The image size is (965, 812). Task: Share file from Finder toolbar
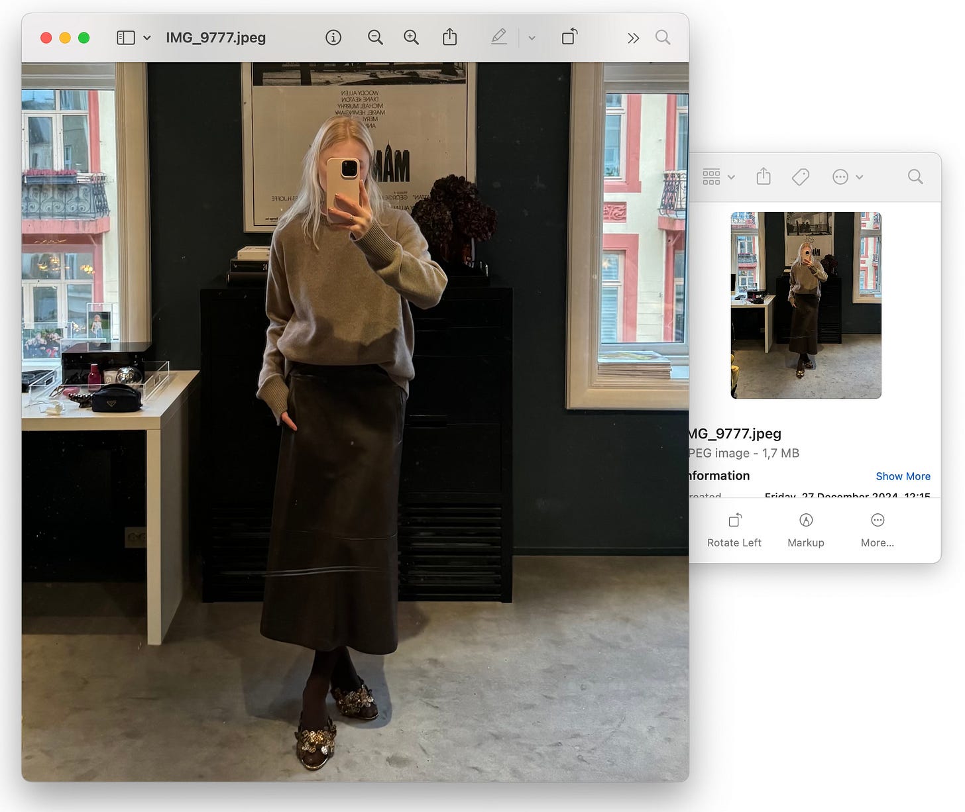[x=764, y=176]
